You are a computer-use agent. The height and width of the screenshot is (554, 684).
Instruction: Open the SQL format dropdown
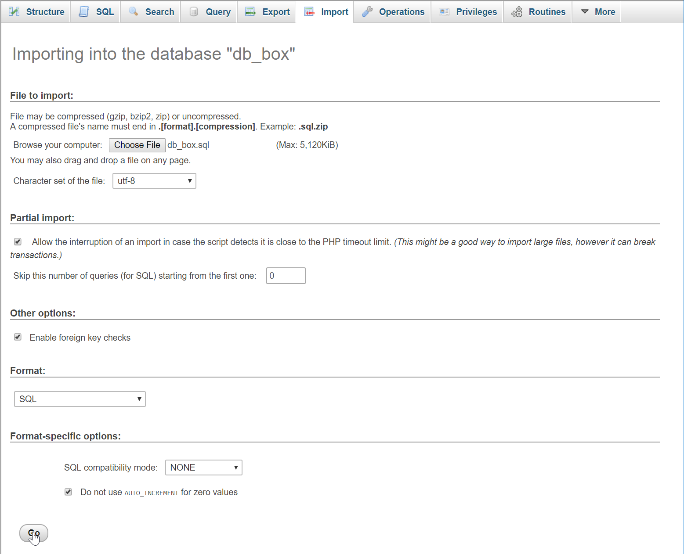click(80, 399)
